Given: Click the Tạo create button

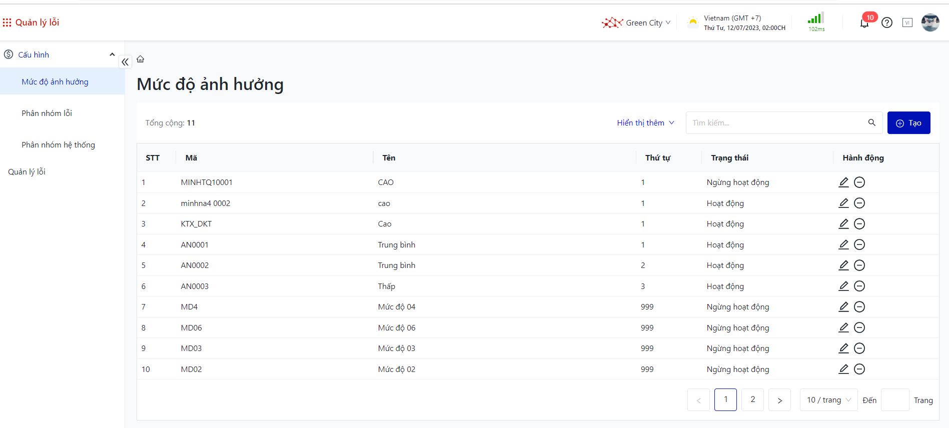Looking at the screenshot, I should tap(908, 122).
